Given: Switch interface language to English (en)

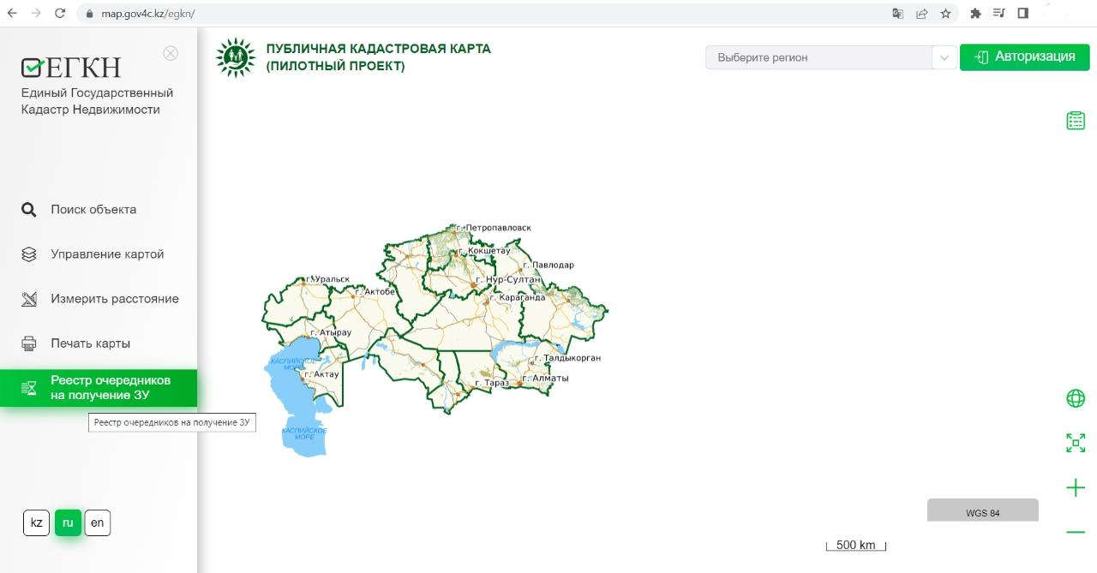Looking at the screenshot, I should coord(98,522).
